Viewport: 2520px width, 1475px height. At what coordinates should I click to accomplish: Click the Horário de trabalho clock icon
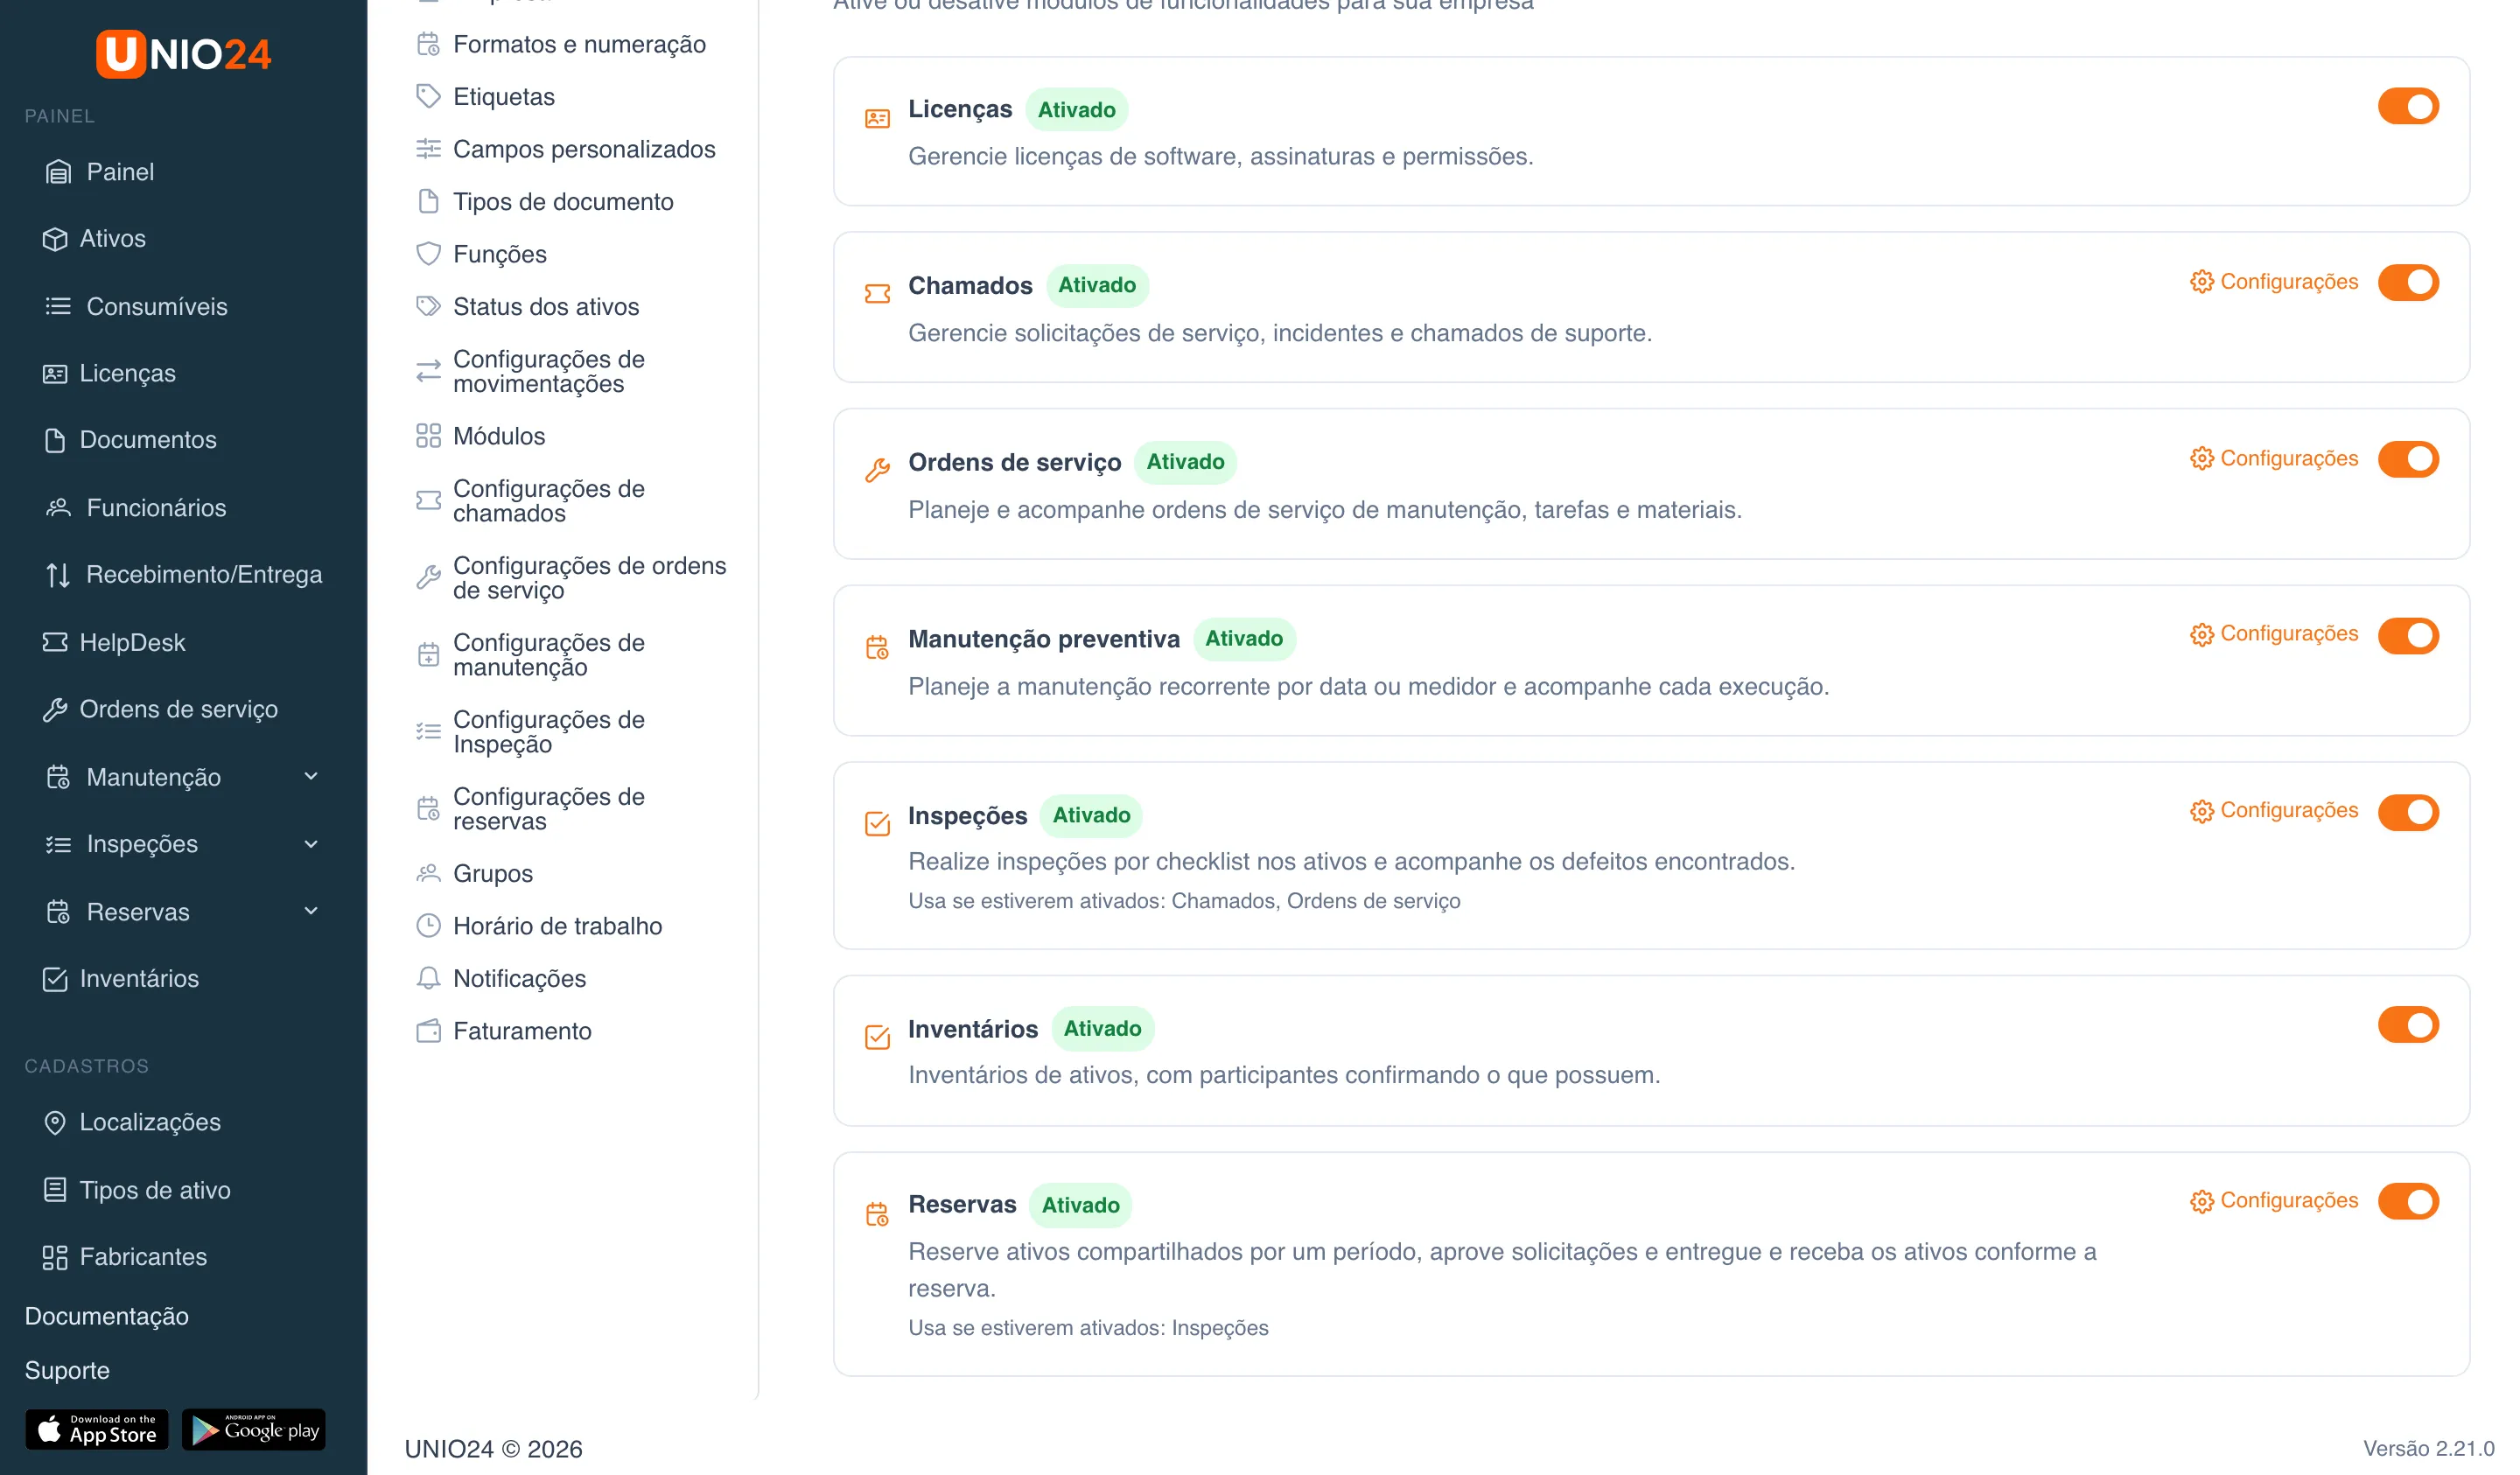tap(428, 926)
